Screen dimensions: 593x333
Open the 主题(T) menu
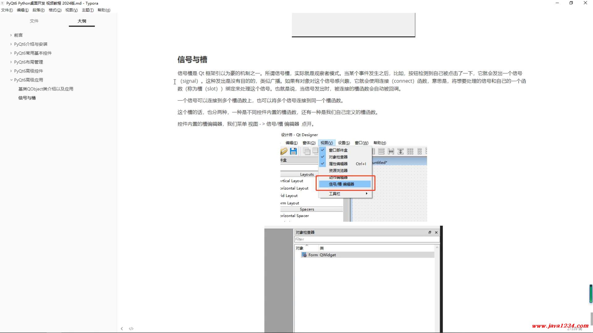click(x=88, y=10)
